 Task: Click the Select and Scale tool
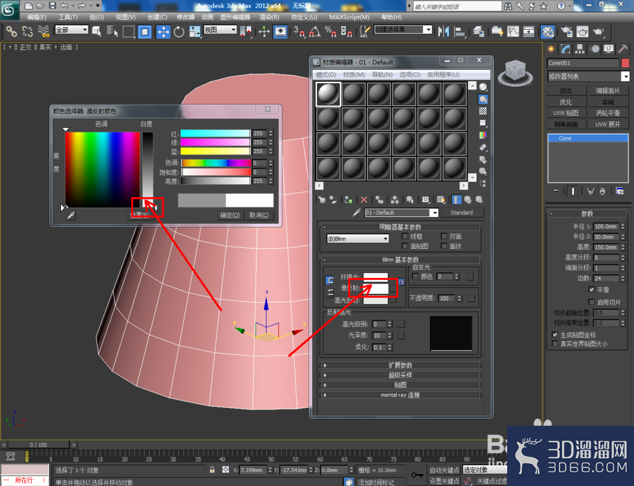(x=195, y=32)
